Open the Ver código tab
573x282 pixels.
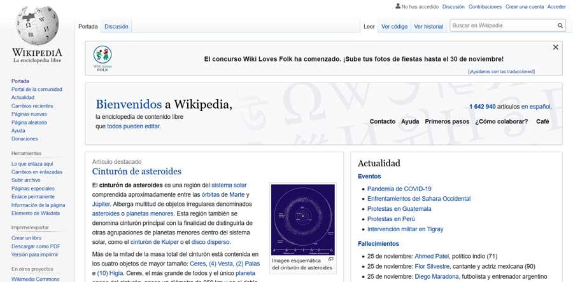coord(394,27)
